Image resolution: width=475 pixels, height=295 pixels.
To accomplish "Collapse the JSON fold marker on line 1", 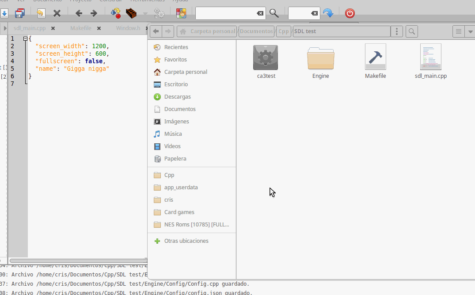I will pos(26,39).
